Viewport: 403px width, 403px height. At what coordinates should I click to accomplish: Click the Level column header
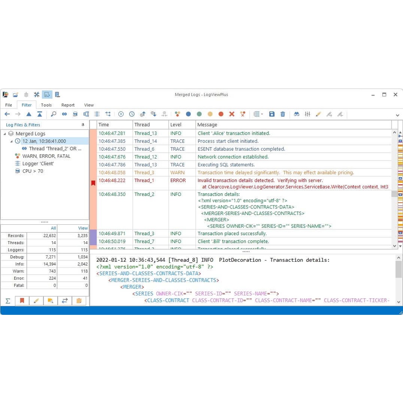pyautogui.click(x=176, y=125)
